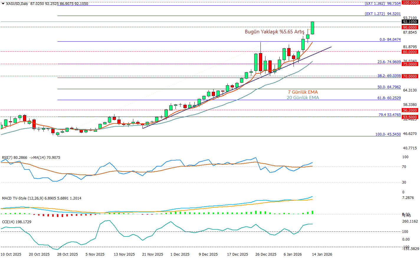420x258 pixels.
Task: Click the red 90.0000 price level tag
Action: [x=410, y=27]
